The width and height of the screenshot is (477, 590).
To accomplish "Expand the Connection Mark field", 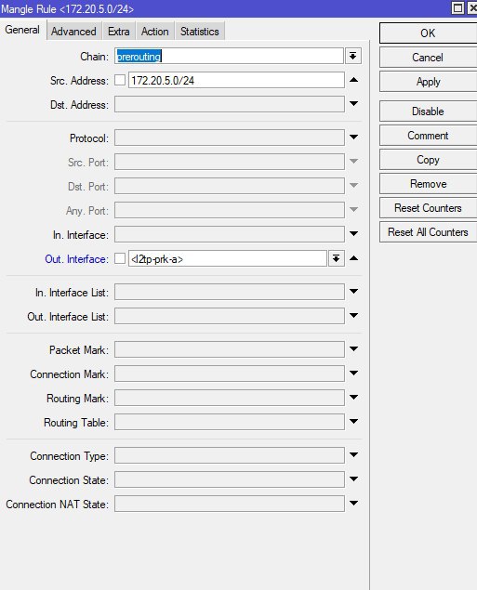I will [353, 373].
